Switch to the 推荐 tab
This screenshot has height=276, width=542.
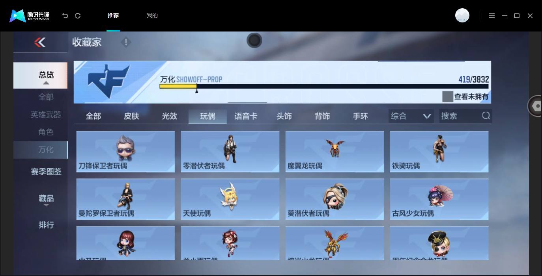pyautogui.click(x=113, y=15)
